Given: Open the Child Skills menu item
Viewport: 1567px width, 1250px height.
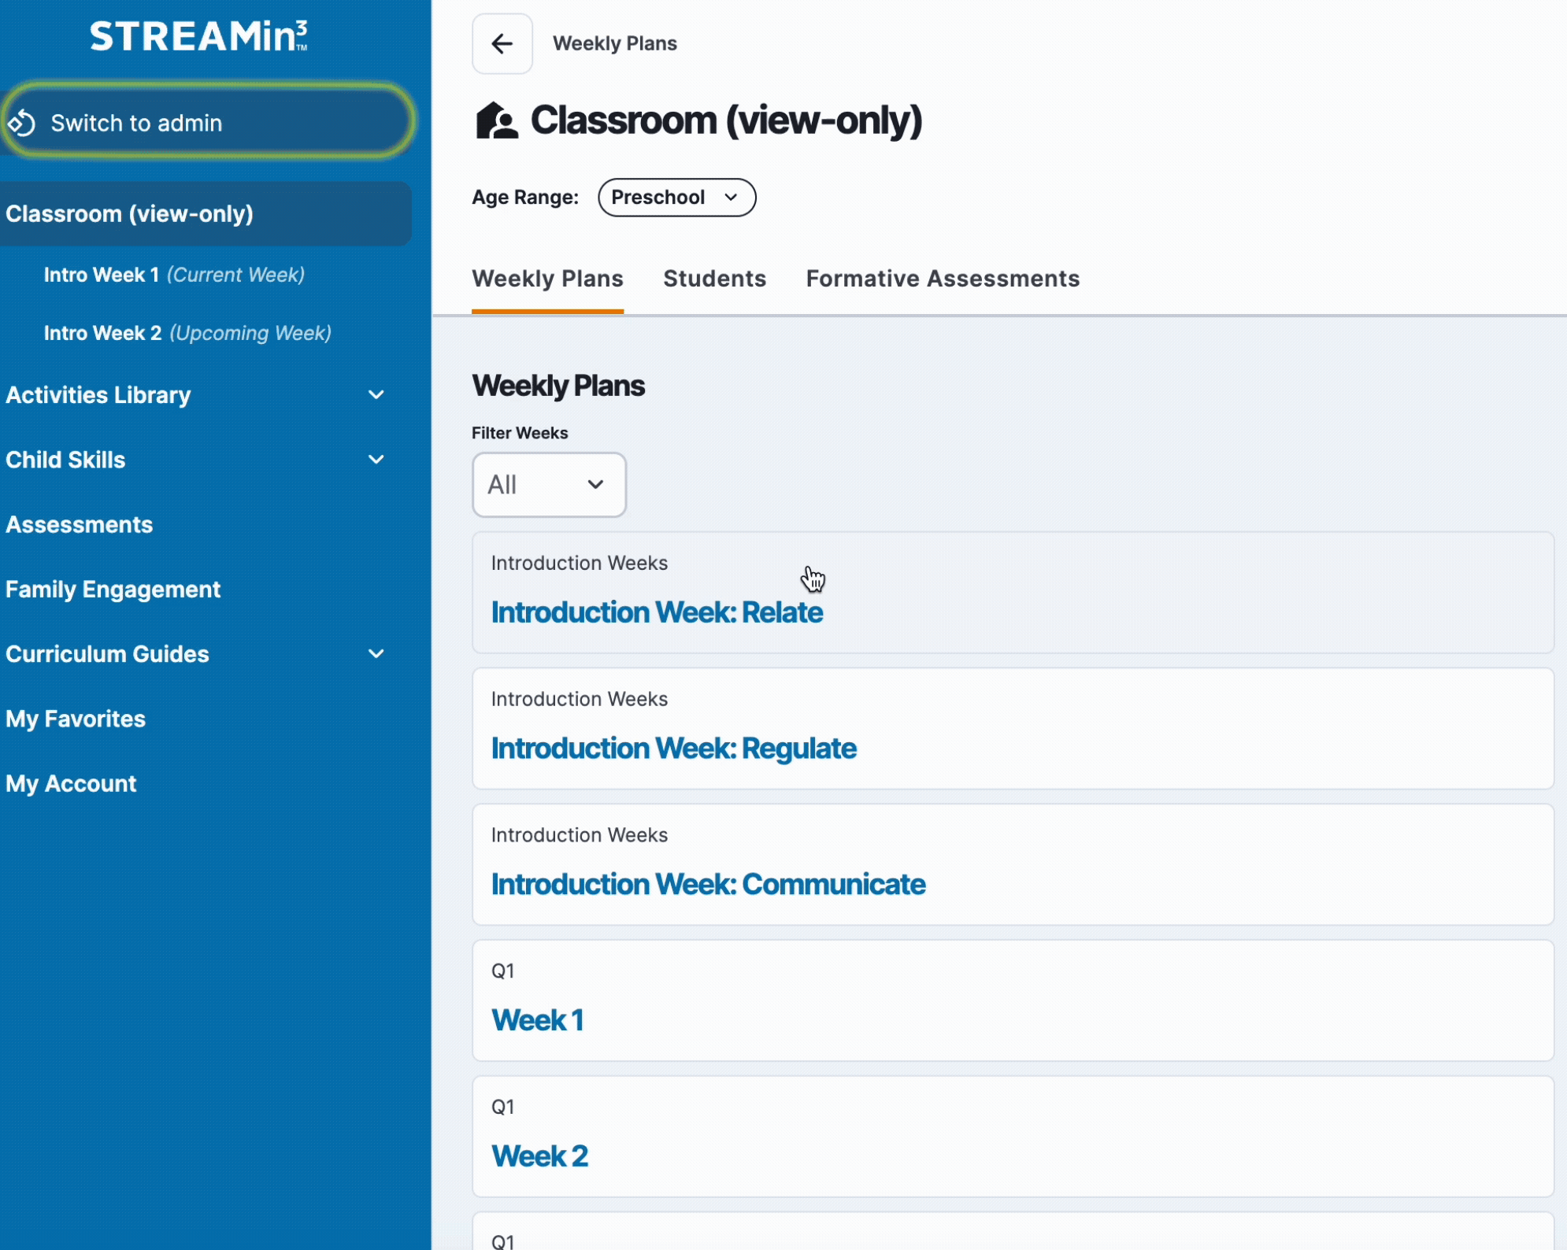Looking at the screenshot, I should pyautogui.click(x=65, y=460).
